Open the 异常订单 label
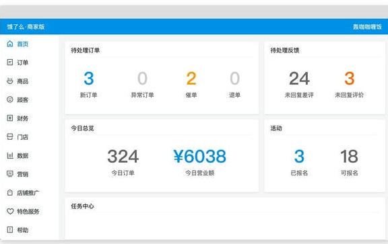This screenshot has width=388, height=244. 142,95
